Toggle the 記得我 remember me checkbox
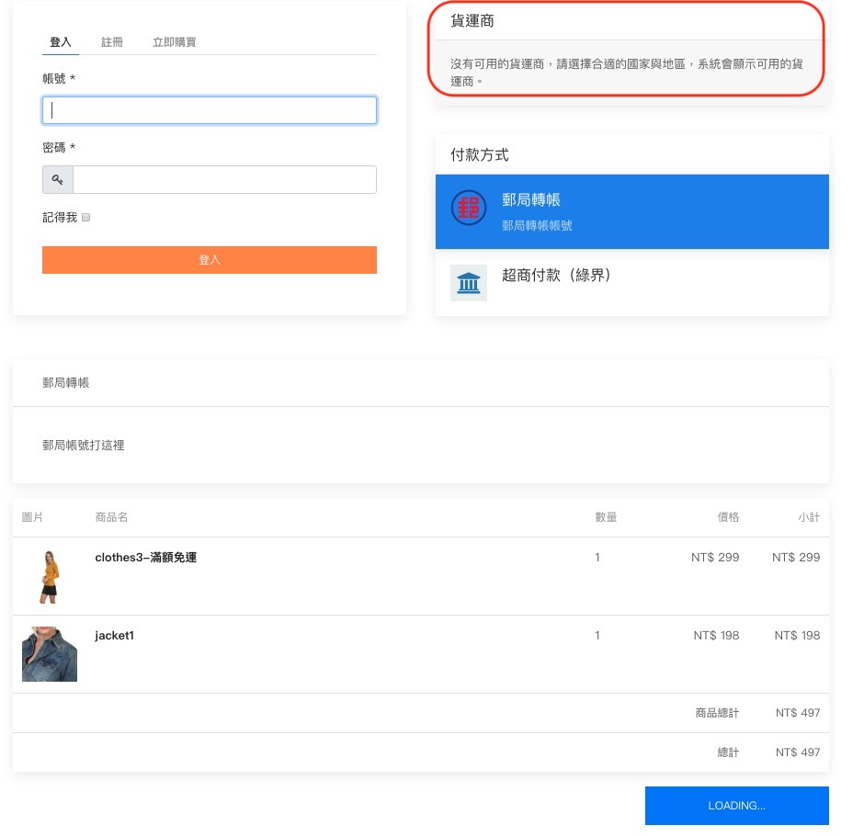 [x=86, y=218]
